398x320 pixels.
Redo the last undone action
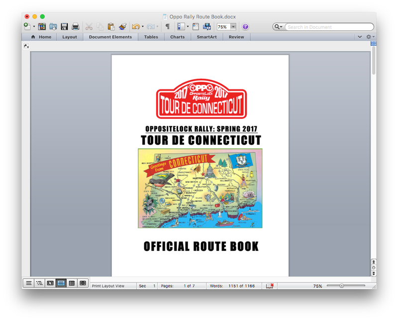click(x=151, y=27)
